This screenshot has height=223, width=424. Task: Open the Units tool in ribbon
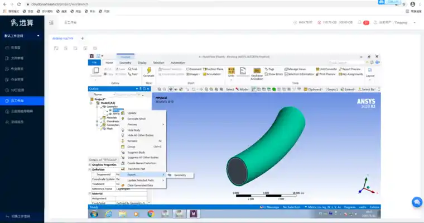pyautogui.click(x=231, y=72)
